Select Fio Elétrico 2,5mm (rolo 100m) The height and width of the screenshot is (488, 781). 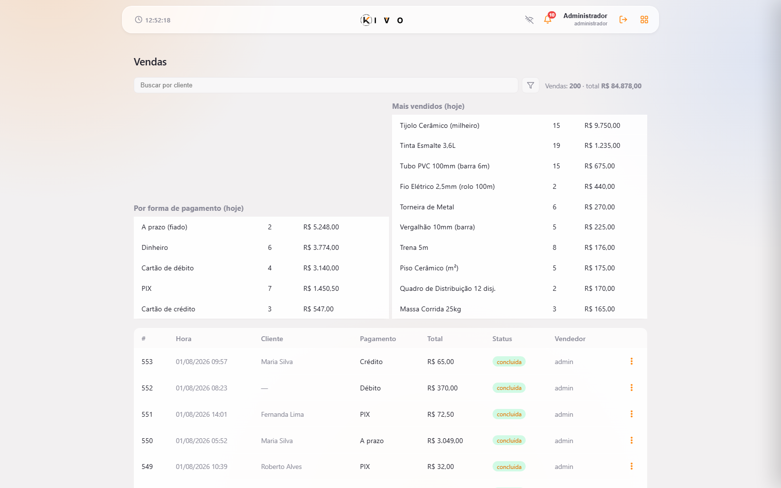(x=519, y=186)
